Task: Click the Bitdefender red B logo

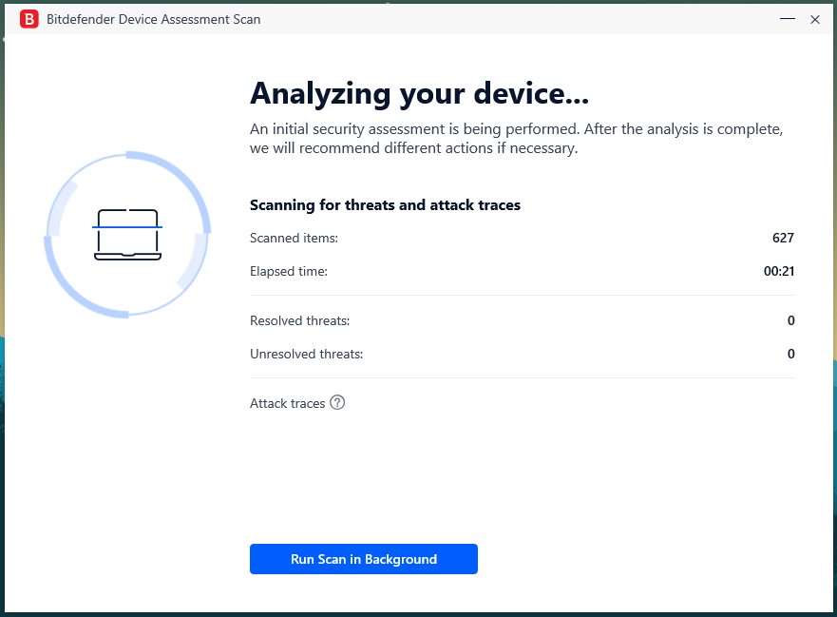Action: tap(29, 19)
